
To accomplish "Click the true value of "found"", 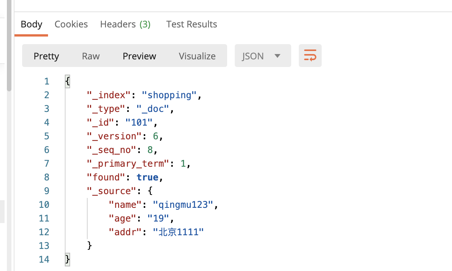I will [x=147, y=177].
